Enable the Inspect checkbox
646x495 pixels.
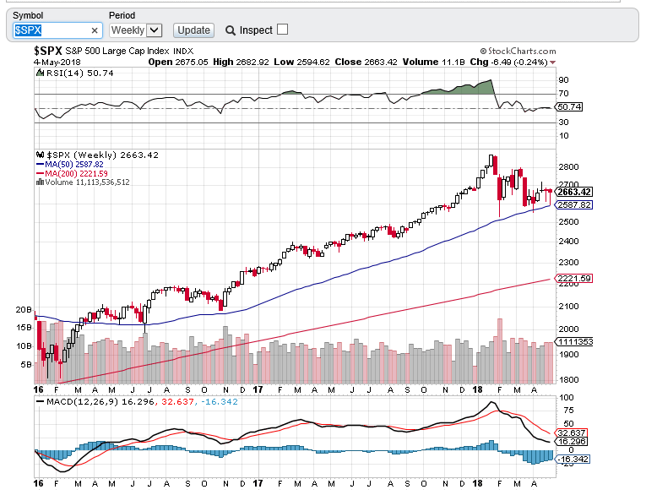coord(282,30)
